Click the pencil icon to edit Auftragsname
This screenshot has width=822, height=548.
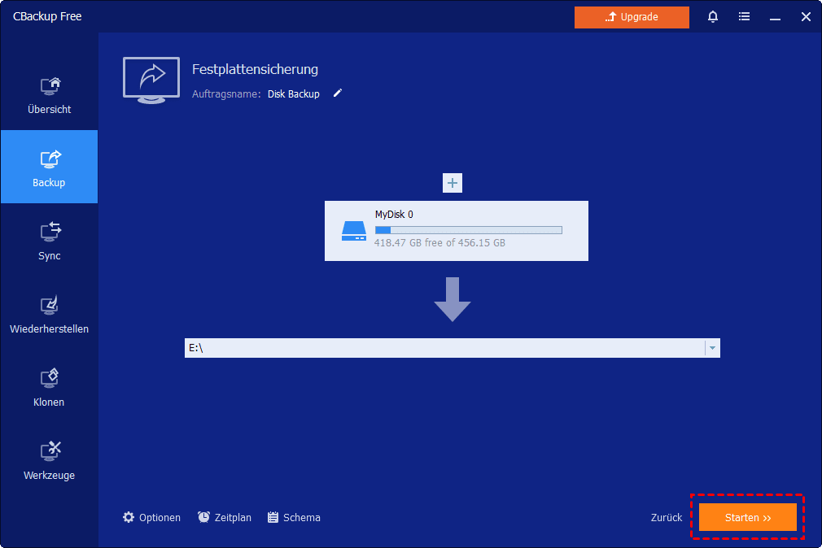338,94
